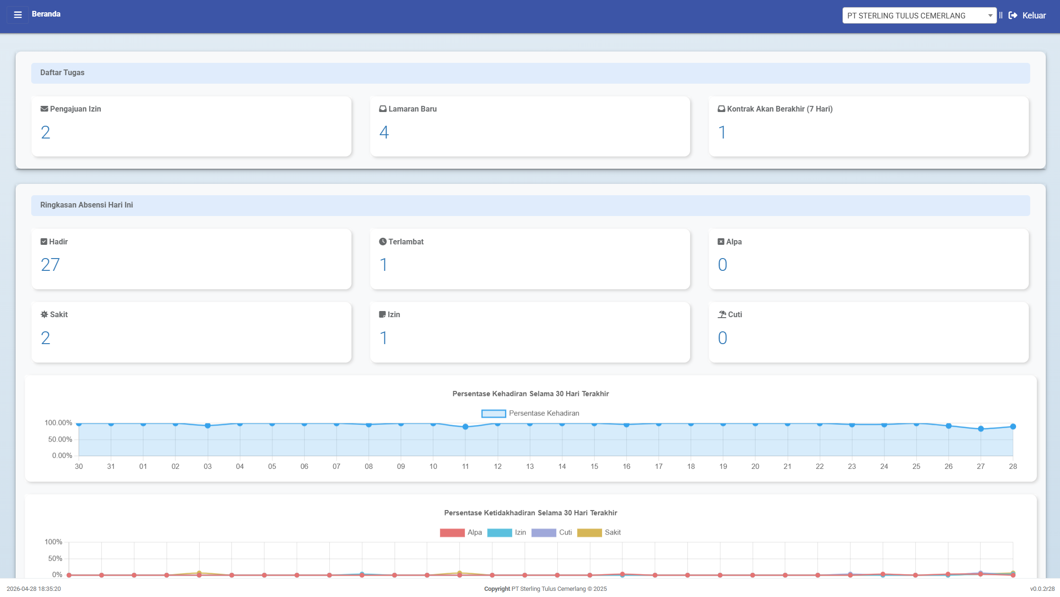Click the Keluar logout button

1034,15
